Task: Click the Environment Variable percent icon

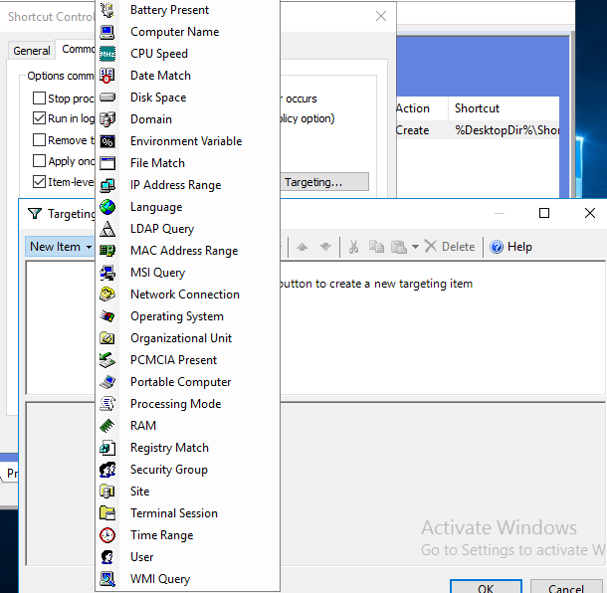Action: (x=107, y=141)
